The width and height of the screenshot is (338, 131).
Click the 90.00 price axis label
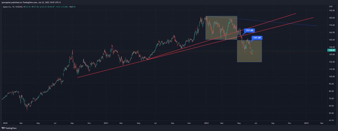click(x=332, y=84)
